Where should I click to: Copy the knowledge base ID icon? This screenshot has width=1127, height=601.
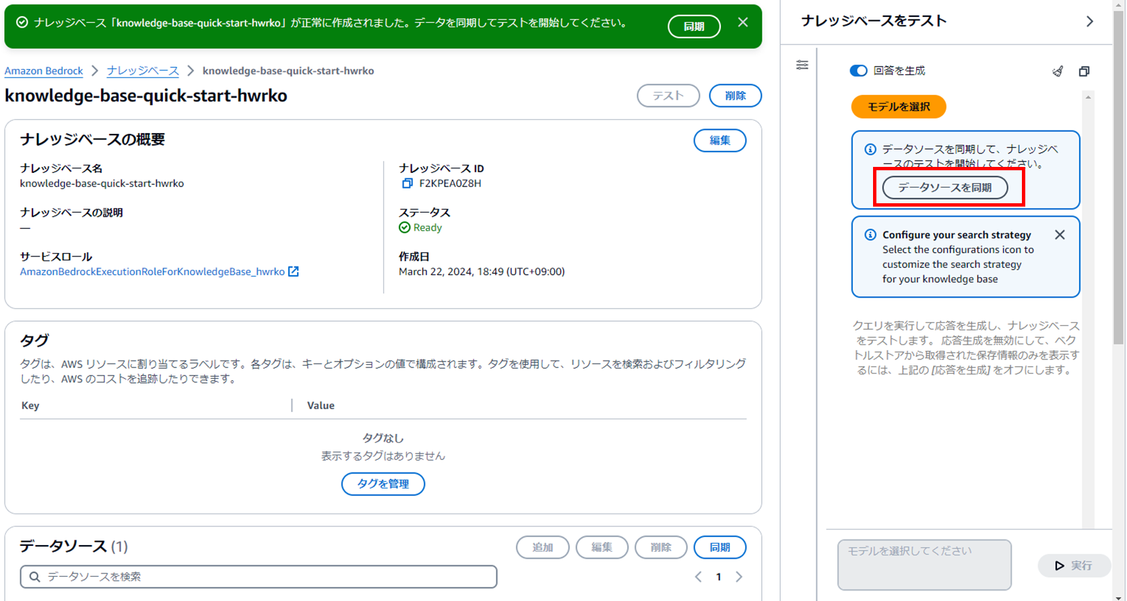click(x=407, y=183)
